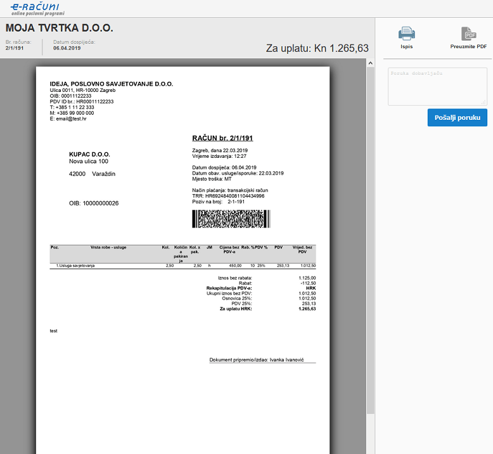Click invoice number 2/1/191 in header
This screenshot has width=493, height=454.
tap(15, 48)
